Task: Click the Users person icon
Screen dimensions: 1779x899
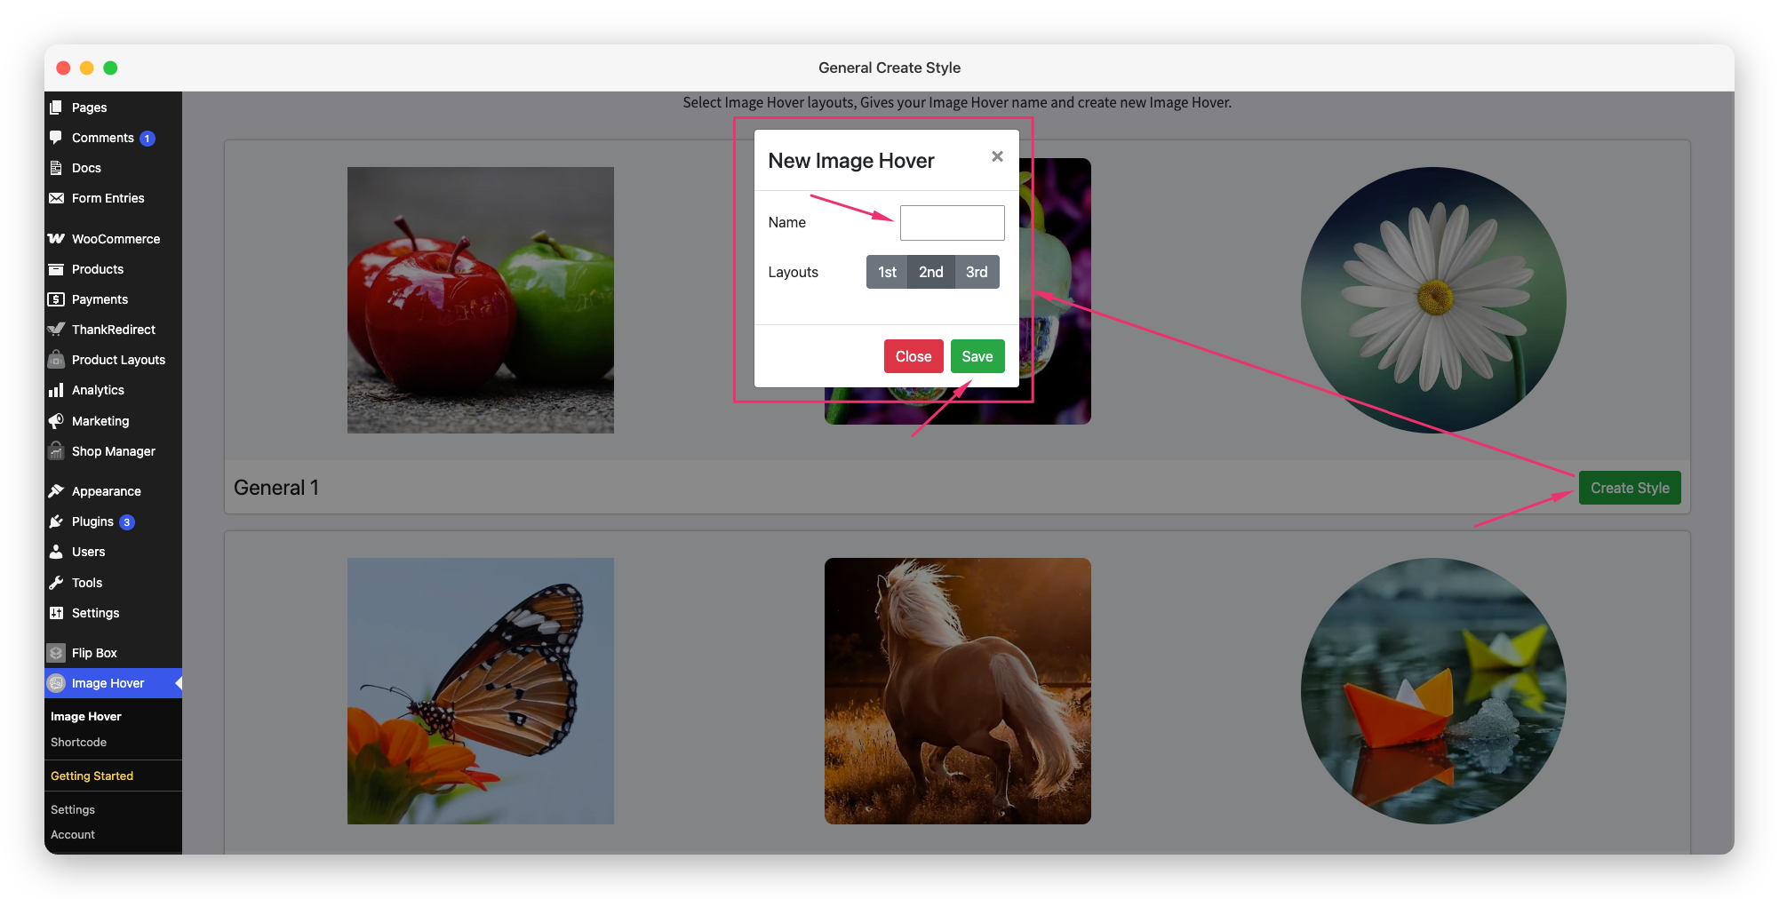Action: coord(56,552)
